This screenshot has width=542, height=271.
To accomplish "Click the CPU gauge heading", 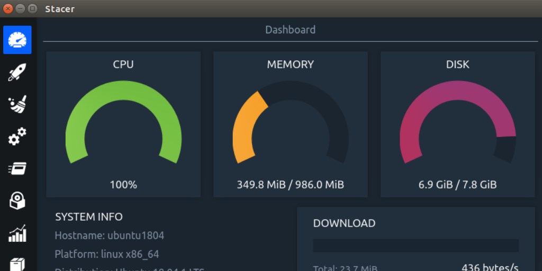I will point(123,64).
